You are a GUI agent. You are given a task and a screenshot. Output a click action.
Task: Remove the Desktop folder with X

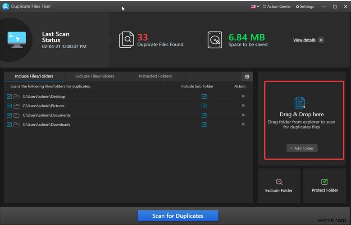(243, 96)
